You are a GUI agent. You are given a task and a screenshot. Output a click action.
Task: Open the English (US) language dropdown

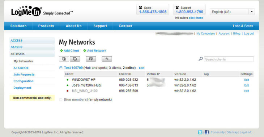click(x=232, y=12)
